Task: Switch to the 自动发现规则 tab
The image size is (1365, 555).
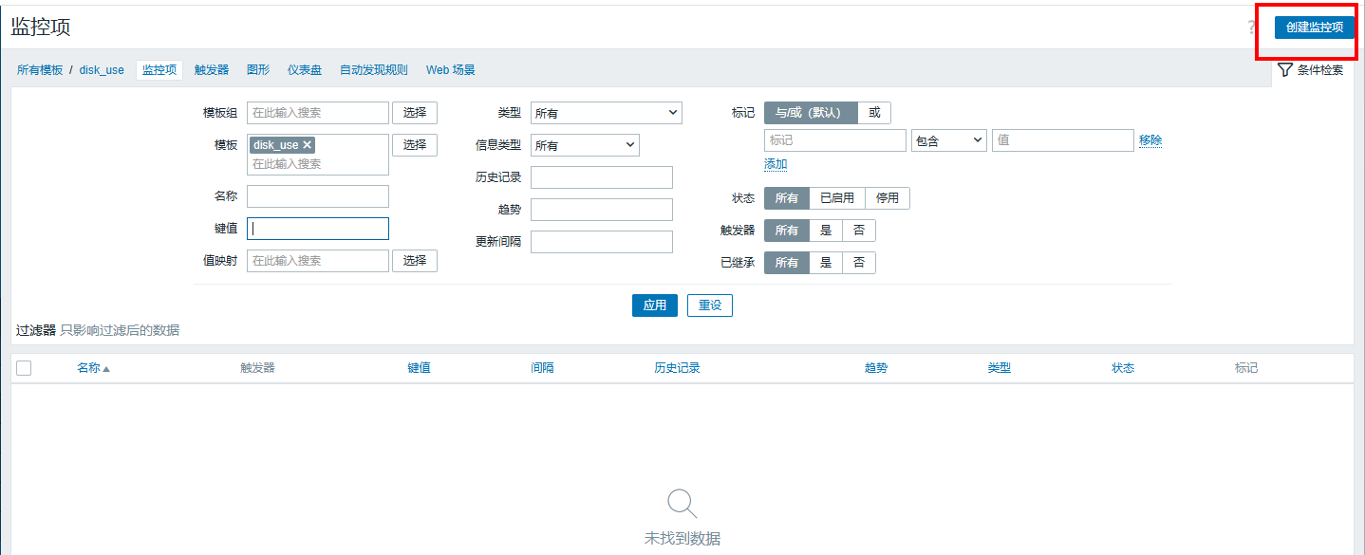Action: (374, 70)
